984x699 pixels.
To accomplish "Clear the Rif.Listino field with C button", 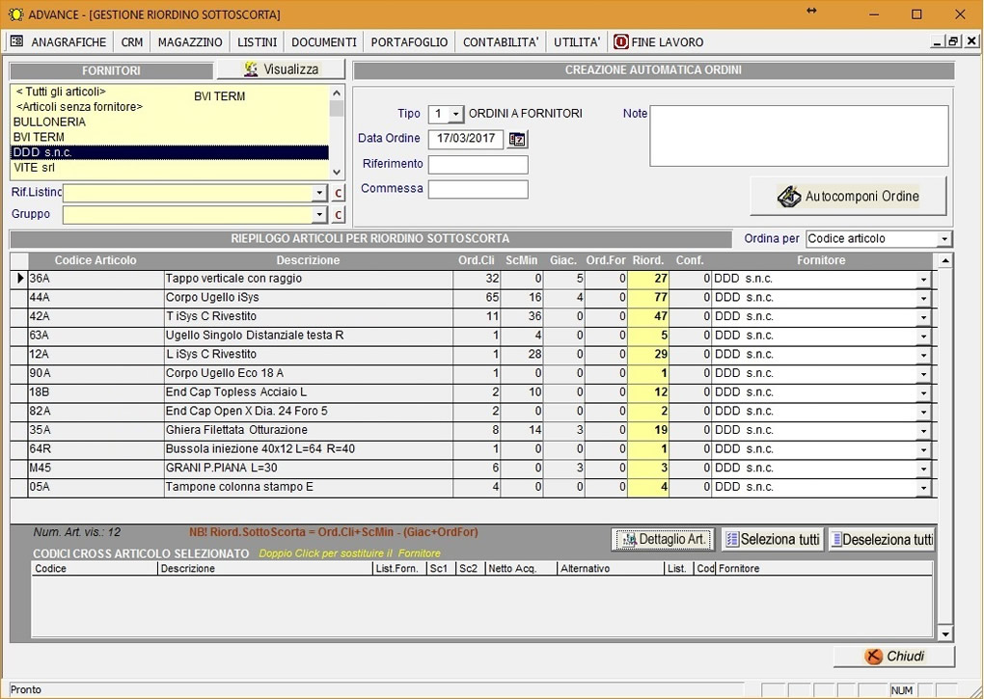I will pos(338,193).
